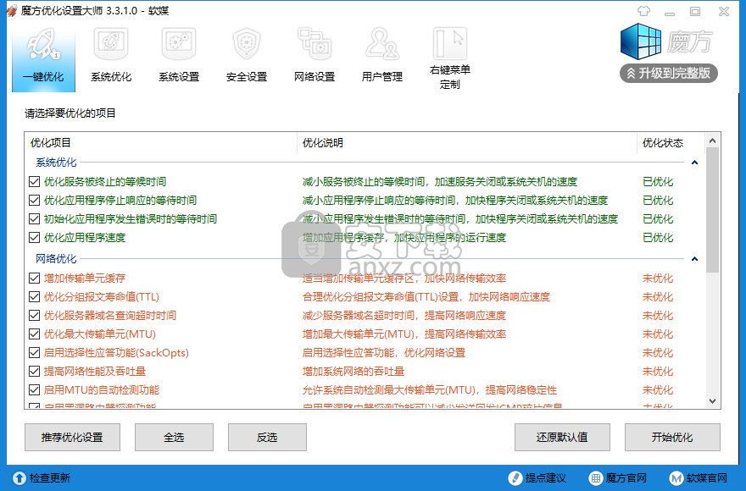The width and height of the screenshot is (746, 491).
Task: Click 未优化 status for 增加传输单元缓存
Action: click(x=658, y=278)
